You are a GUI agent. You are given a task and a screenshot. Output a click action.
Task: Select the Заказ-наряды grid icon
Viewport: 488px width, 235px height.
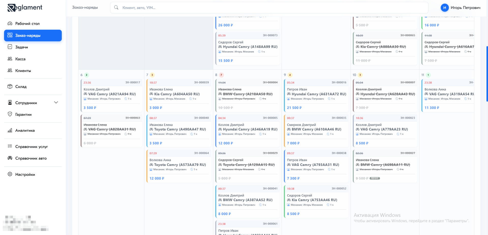point(10,35)
